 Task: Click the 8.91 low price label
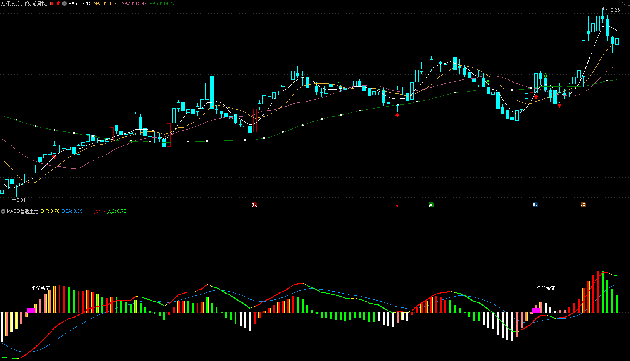pos(21,200)
